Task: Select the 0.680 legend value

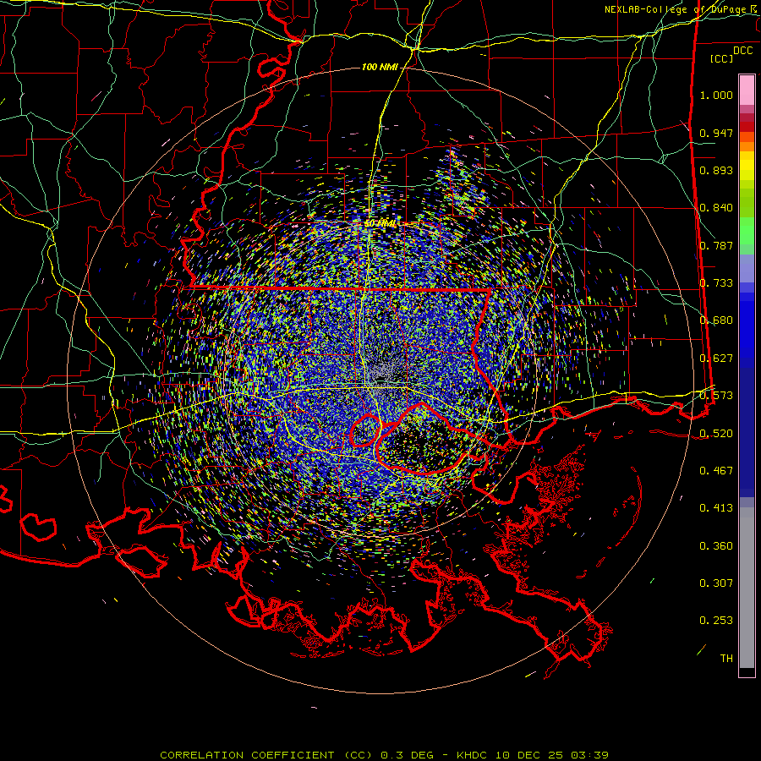Action: click(x=716, y=320)
